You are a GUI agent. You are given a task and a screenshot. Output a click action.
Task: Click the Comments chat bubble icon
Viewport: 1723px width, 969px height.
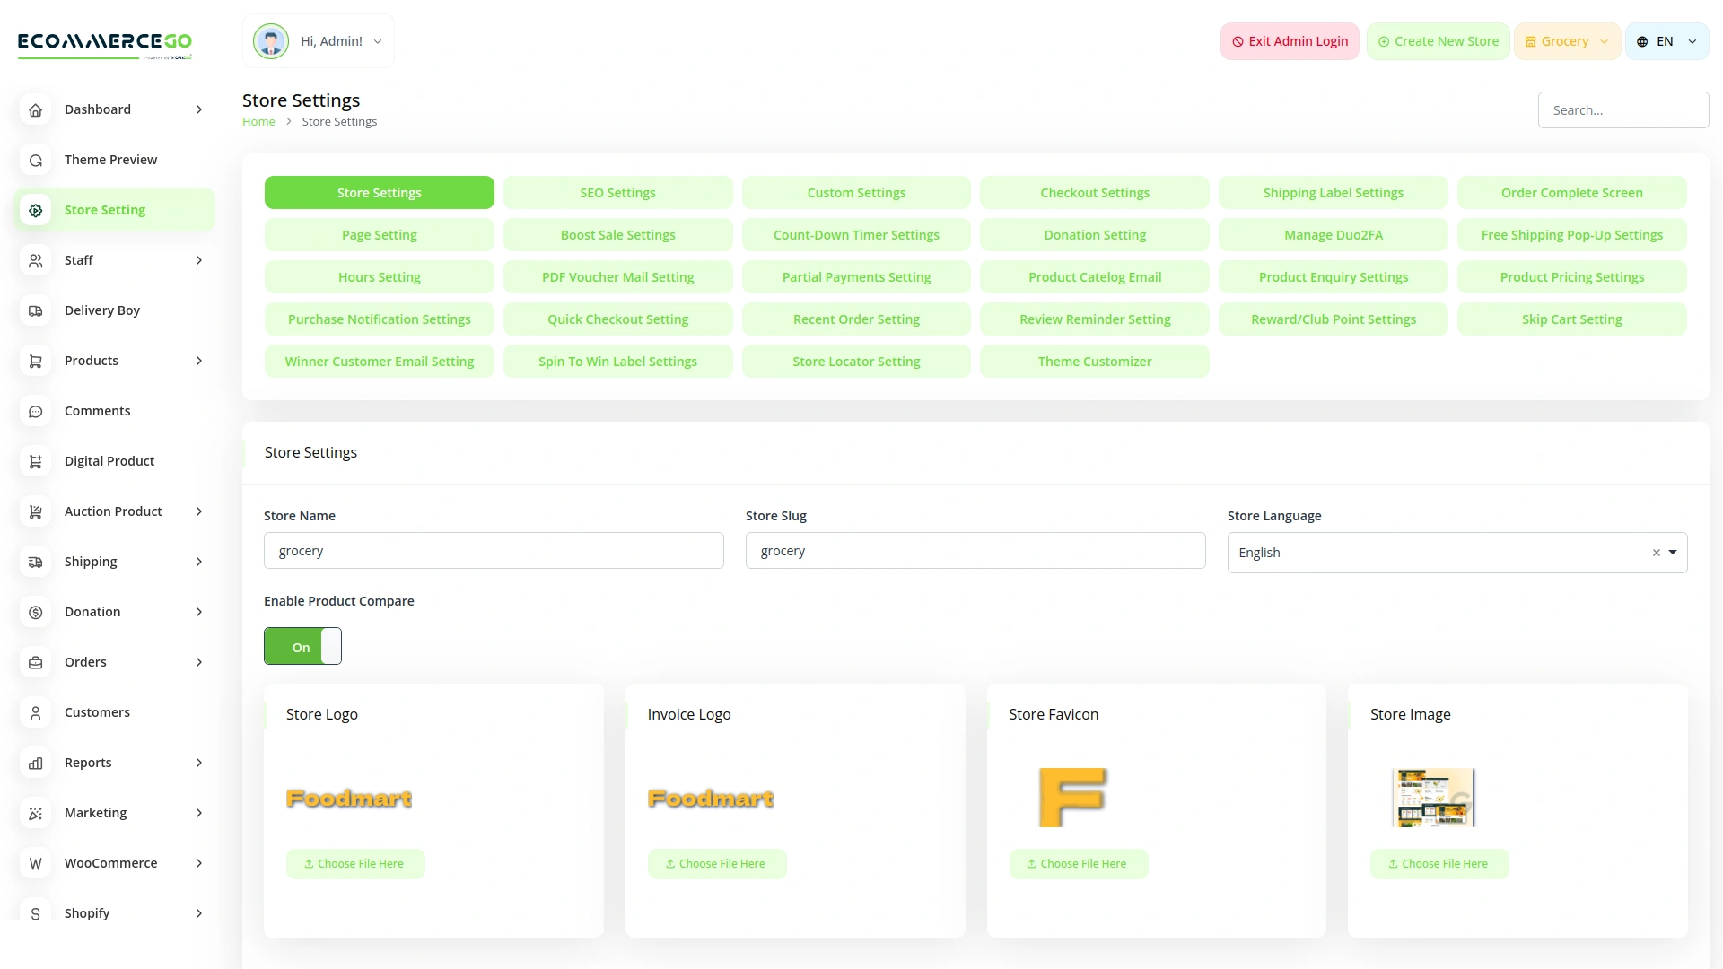[36, 411]
